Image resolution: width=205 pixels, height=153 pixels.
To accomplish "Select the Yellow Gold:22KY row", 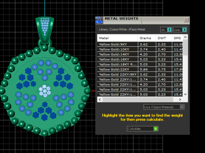I will (140, 69).
